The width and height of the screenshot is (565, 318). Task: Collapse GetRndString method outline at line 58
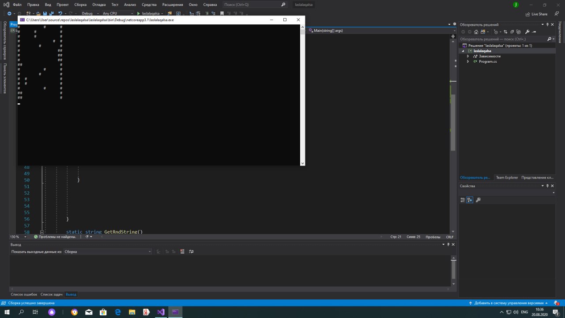click(42, 232)
